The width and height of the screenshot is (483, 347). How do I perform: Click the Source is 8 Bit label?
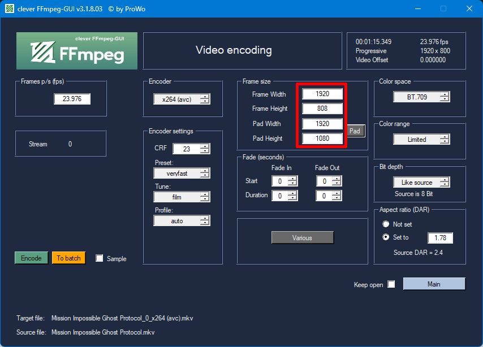[413, 194]
